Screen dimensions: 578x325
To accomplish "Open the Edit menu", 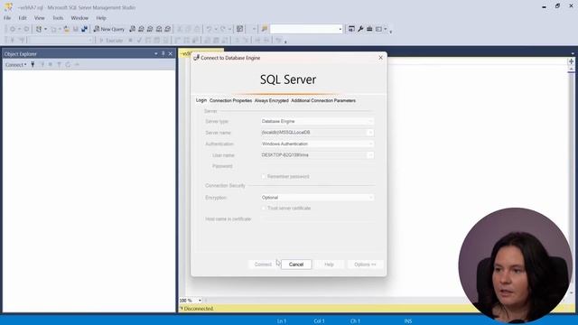I will coord(23,18).
